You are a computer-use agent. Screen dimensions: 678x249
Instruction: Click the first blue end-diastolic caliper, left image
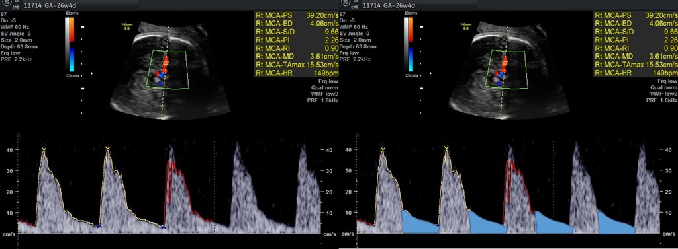tap(99, 226)
